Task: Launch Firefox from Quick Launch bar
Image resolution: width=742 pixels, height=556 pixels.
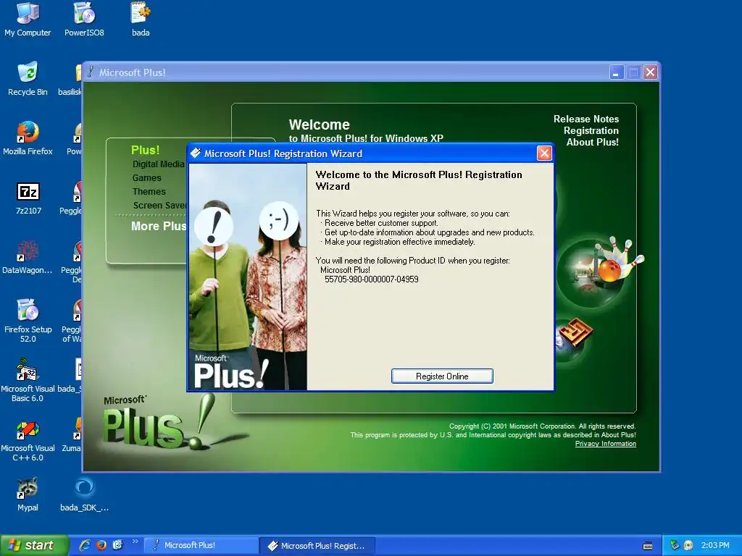Action: coord(101,545)
